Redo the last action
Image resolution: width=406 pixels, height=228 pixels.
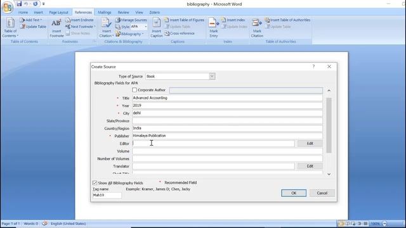coord(36,4)
